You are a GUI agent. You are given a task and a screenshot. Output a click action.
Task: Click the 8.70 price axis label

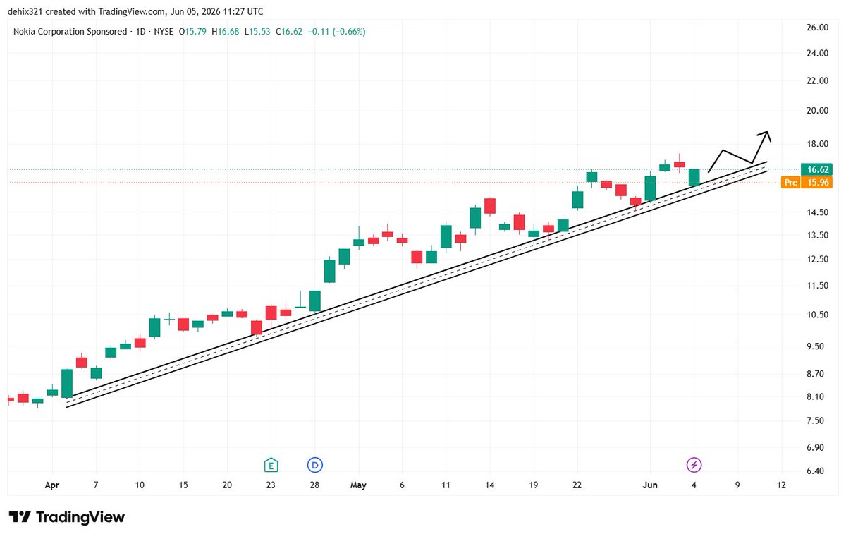816,374
